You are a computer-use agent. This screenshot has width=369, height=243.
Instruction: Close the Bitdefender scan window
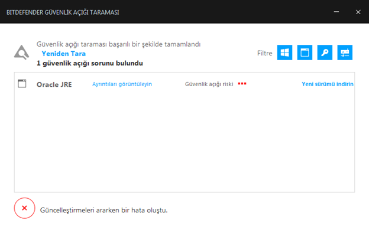pyautogui.click(x=358, y=12)
